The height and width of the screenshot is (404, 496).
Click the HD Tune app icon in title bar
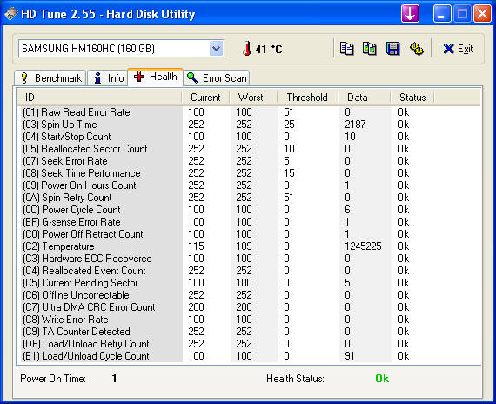[x=11, y=14]
